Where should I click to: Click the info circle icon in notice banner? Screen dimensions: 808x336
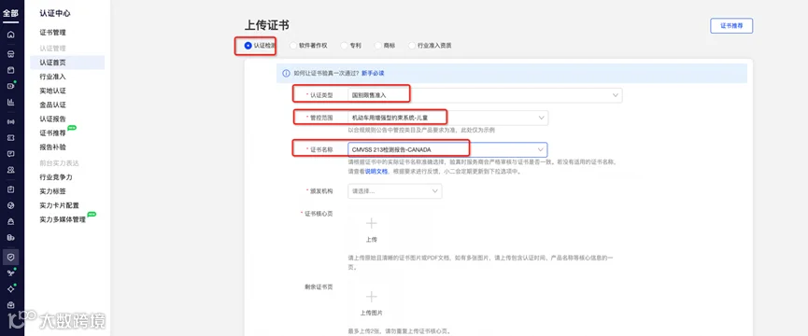pyautogui.click(x=286, y=73)
